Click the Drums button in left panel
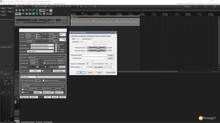 point(10,9)
